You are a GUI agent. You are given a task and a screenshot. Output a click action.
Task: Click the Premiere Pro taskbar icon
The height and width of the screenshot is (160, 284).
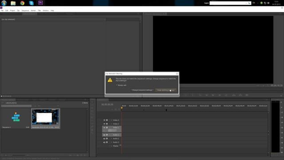[40, 3]
